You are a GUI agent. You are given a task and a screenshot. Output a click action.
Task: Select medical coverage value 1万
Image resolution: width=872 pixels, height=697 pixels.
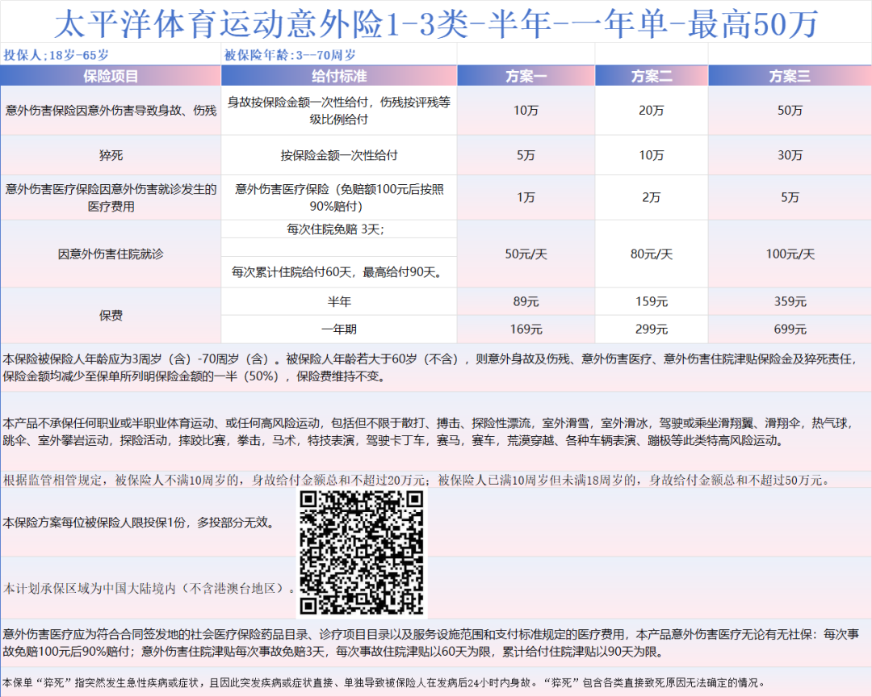(526, 198)
